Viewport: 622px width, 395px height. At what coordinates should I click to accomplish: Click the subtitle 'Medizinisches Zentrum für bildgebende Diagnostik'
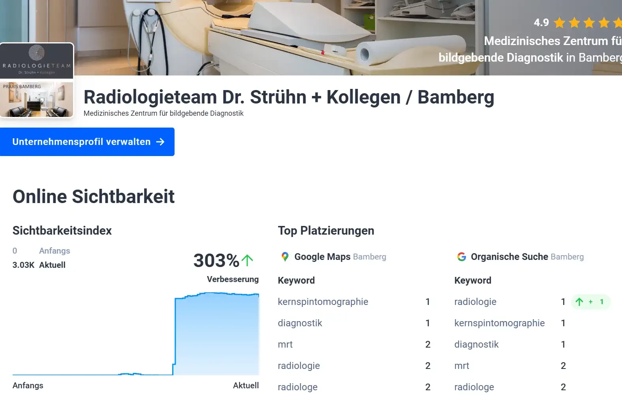tap(163, 113)
